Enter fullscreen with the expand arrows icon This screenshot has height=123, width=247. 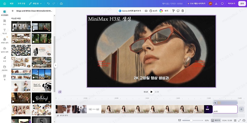pyautogui.click(x=240, y=120)
